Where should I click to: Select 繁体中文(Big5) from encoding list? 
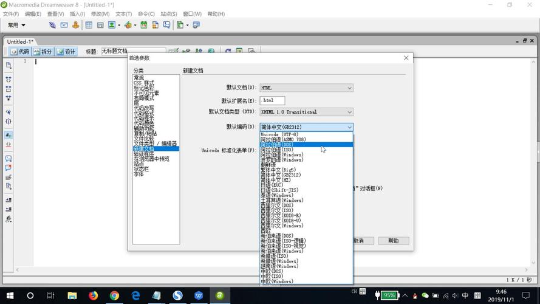tap(306, 170)
